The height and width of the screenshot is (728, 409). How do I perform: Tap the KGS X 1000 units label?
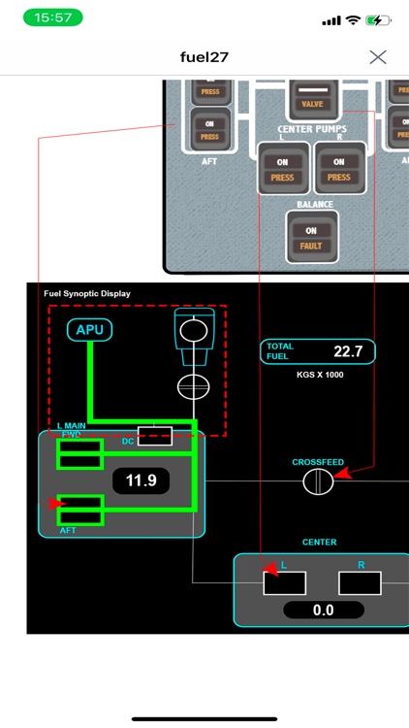point(320,375)
